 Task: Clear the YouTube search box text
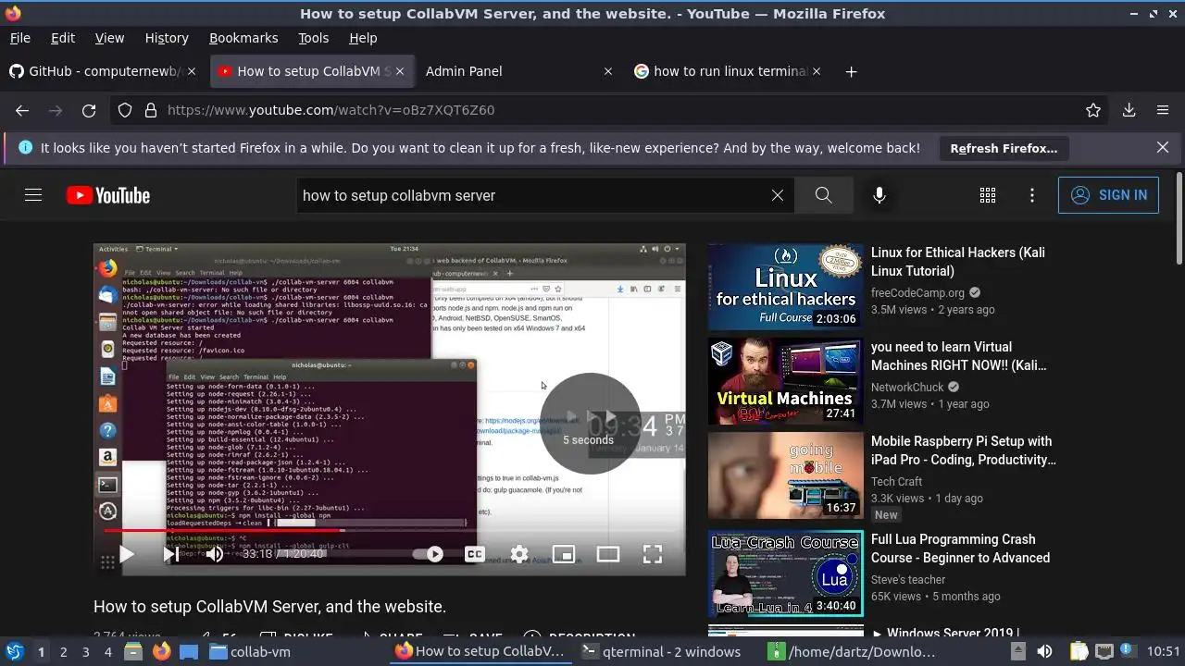(778, 195)
